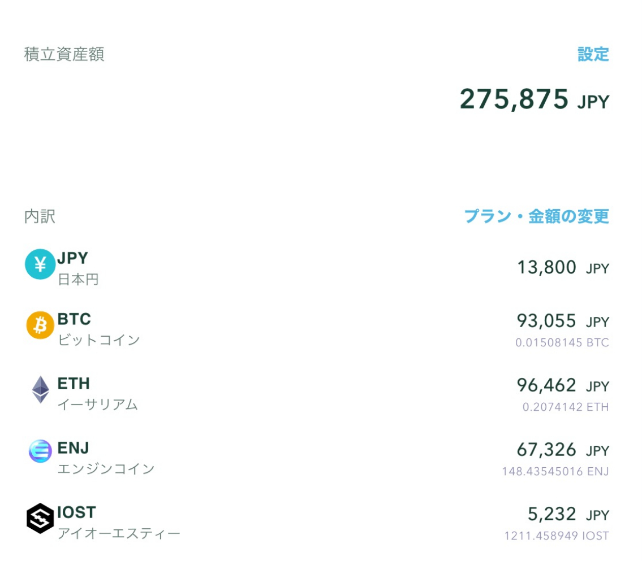
Task: Click the 1211.458949 IOST quantity
Action: click(x=556, y=535)
